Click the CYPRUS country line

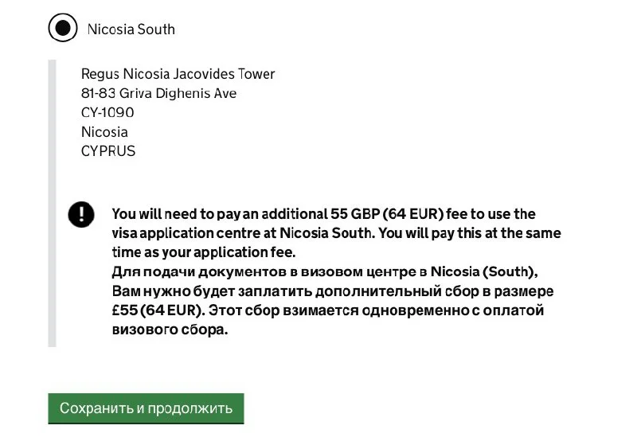pos(108,150)
